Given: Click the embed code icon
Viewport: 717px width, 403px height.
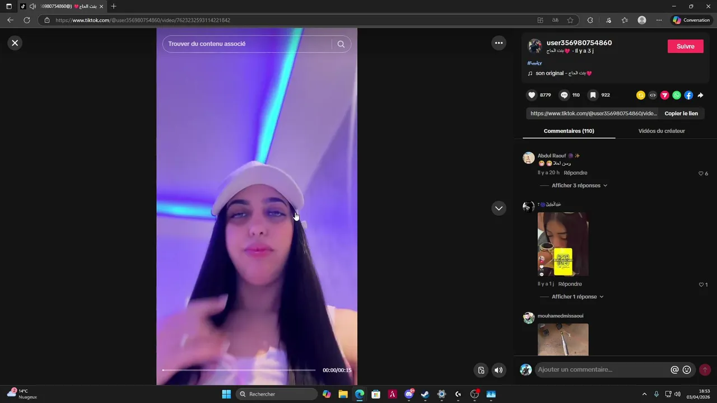Looking at the screenshot, I should (x=653, y=95).
